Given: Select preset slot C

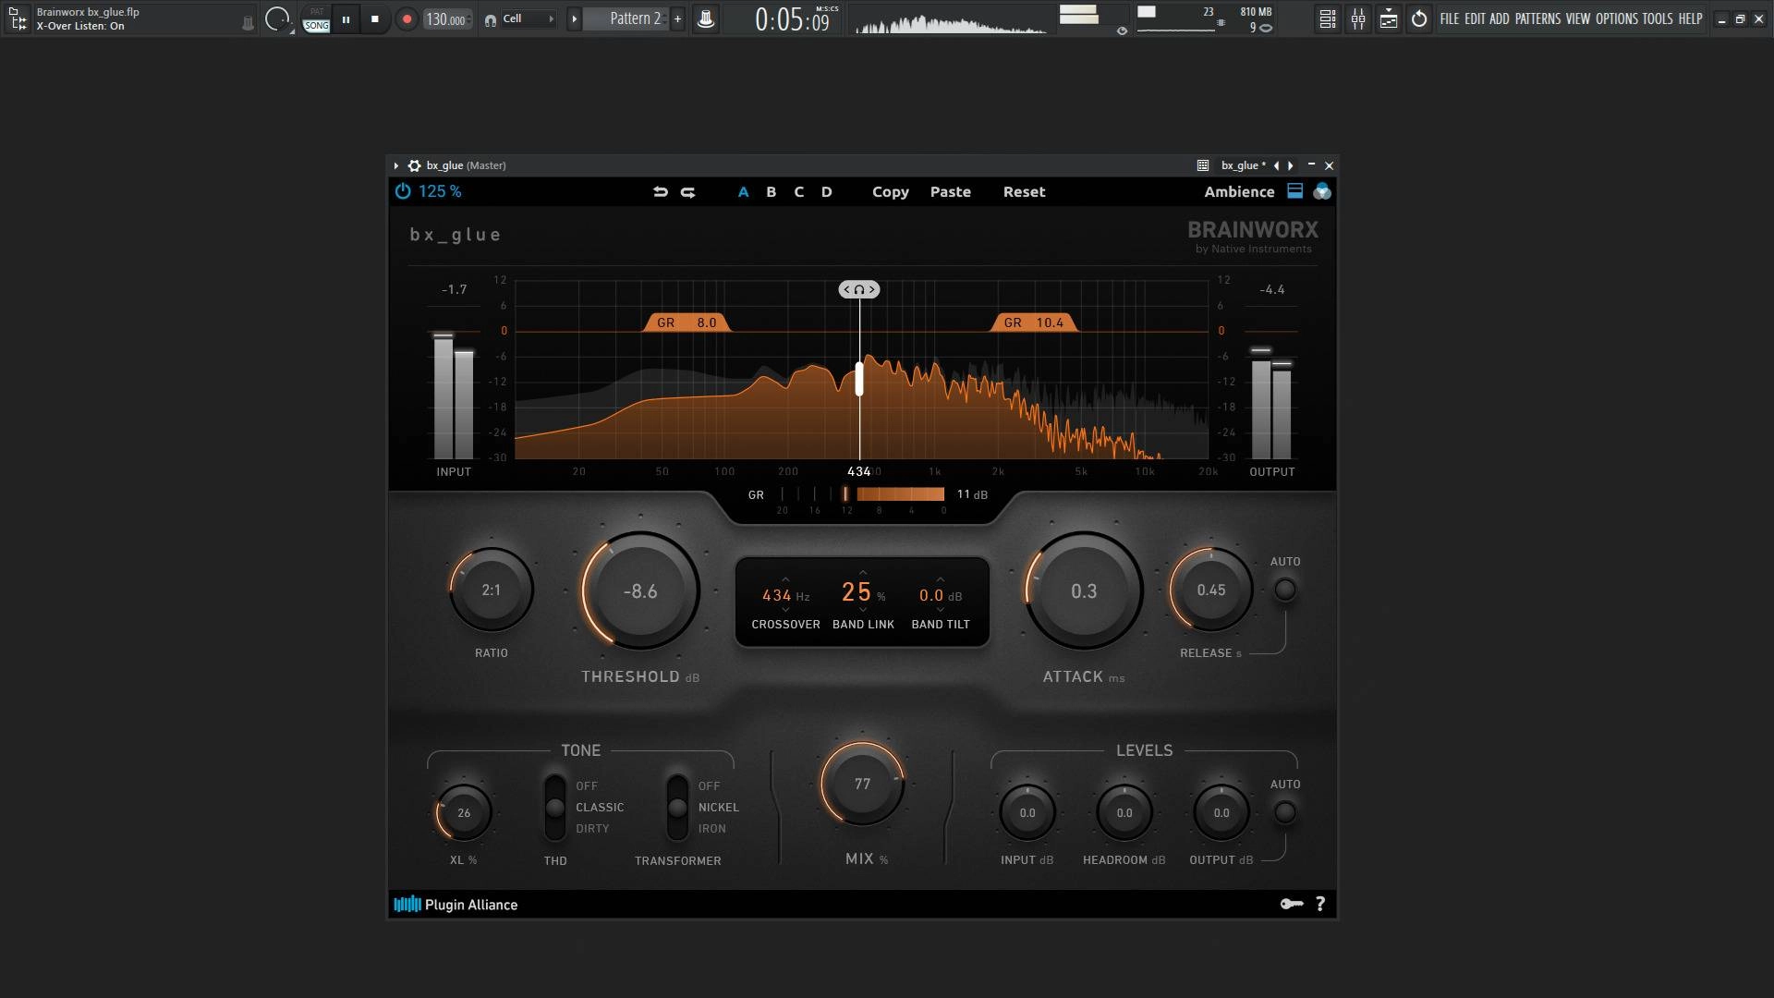Looking at the screenshot, I should coord(799,192).
